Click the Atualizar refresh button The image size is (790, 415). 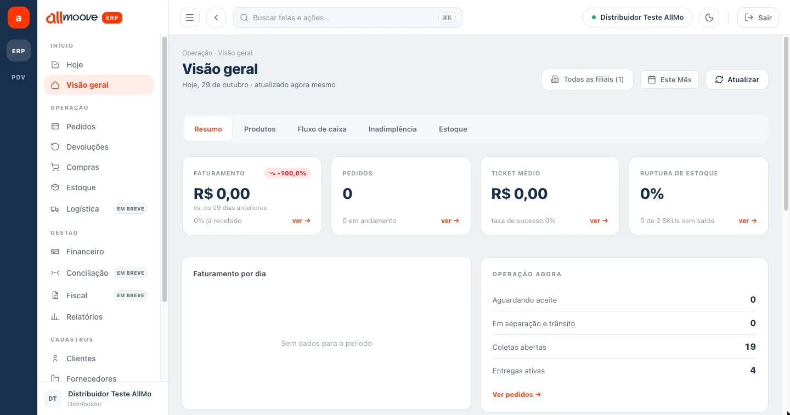tap(737, 79)
